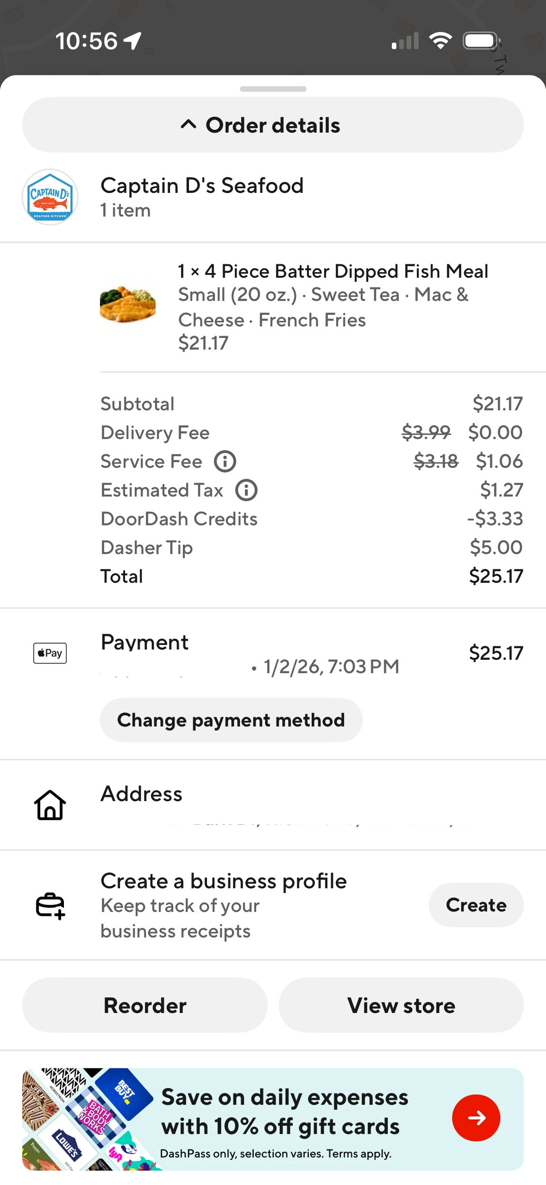Image resolution: width=546 pixels, height=1185 pixels.
Task: Tap the View store button
Action: click(x=401, y=1005)
